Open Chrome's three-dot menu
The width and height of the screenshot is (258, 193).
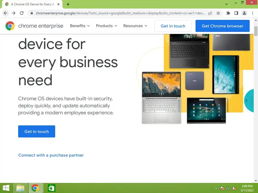point(252,13)
